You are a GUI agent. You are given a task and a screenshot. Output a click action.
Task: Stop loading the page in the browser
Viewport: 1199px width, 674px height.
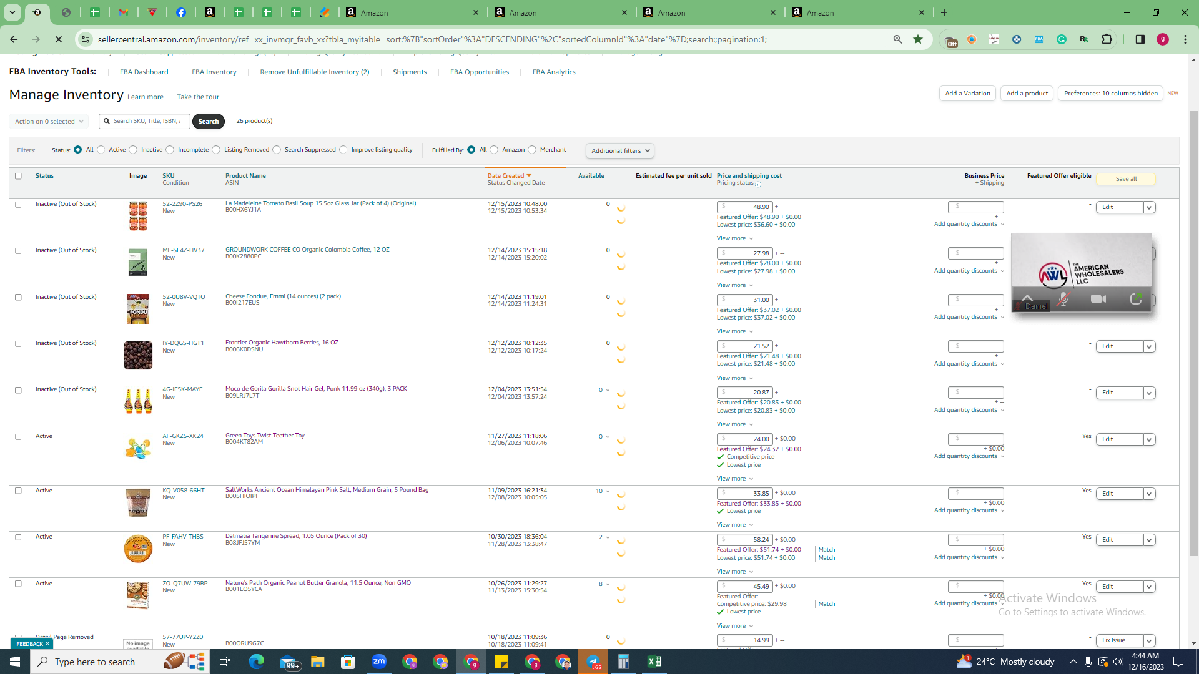click(59, 39)
